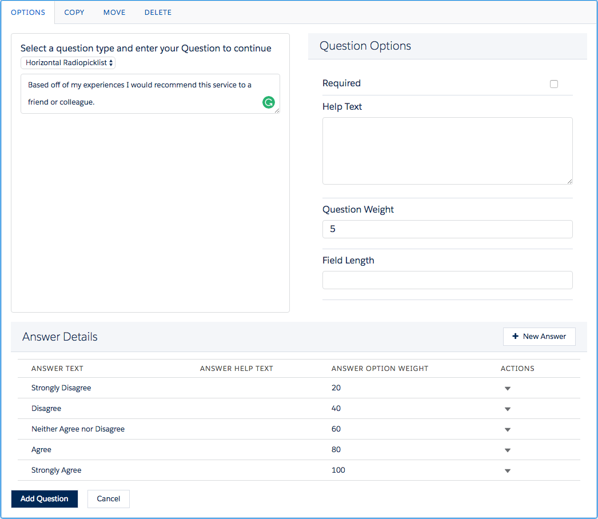Click inside the Help Text textarea
This screenshot has height=519, width=598.
[x=447, y=151]
